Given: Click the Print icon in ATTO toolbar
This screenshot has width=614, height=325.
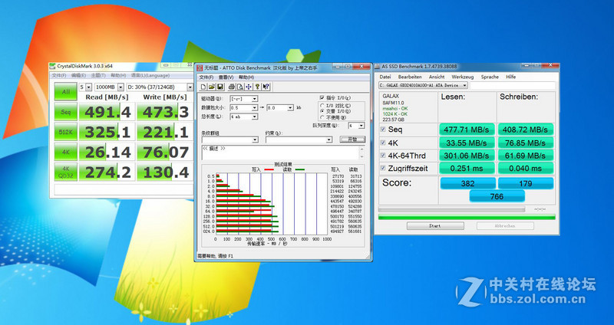Looking at the screenshot, I should coord(230,87).
